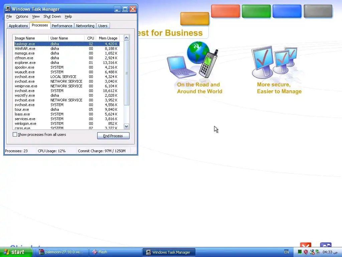Switch to the Networking tab
The height and width of the screenshot is (257, 342).
click(85, 25)
